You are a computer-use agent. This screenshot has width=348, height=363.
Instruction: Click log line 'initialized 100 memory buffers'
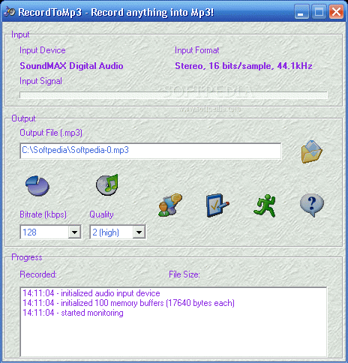[x=128, y=303]
